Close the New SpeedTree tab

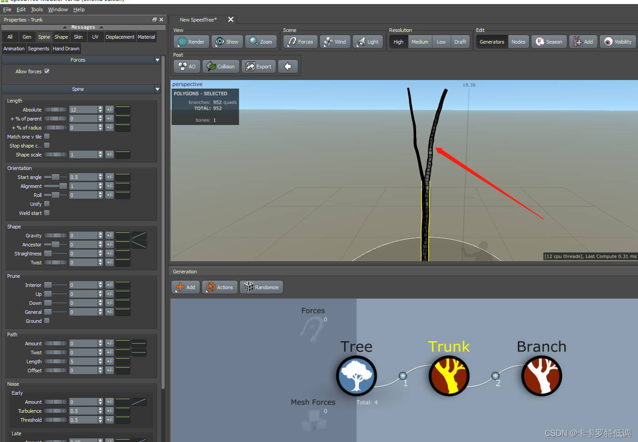(231, 19)
